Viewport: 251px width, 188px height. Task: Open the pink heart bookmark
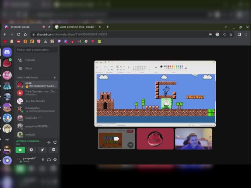coord(93,42)
